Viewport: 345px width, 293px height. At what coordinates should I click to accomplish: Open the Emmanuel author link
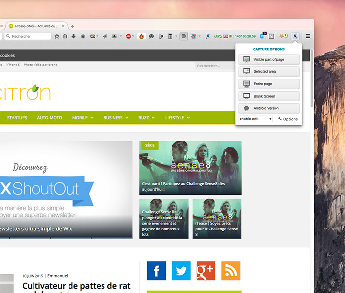tap(58, 276)
